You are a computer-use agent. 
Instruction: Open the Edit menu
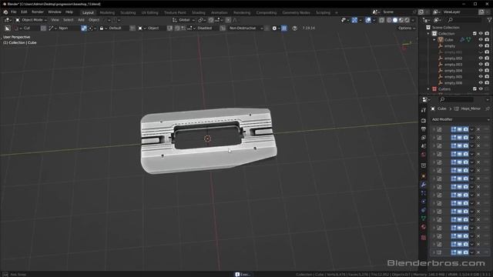pos(24,12)
